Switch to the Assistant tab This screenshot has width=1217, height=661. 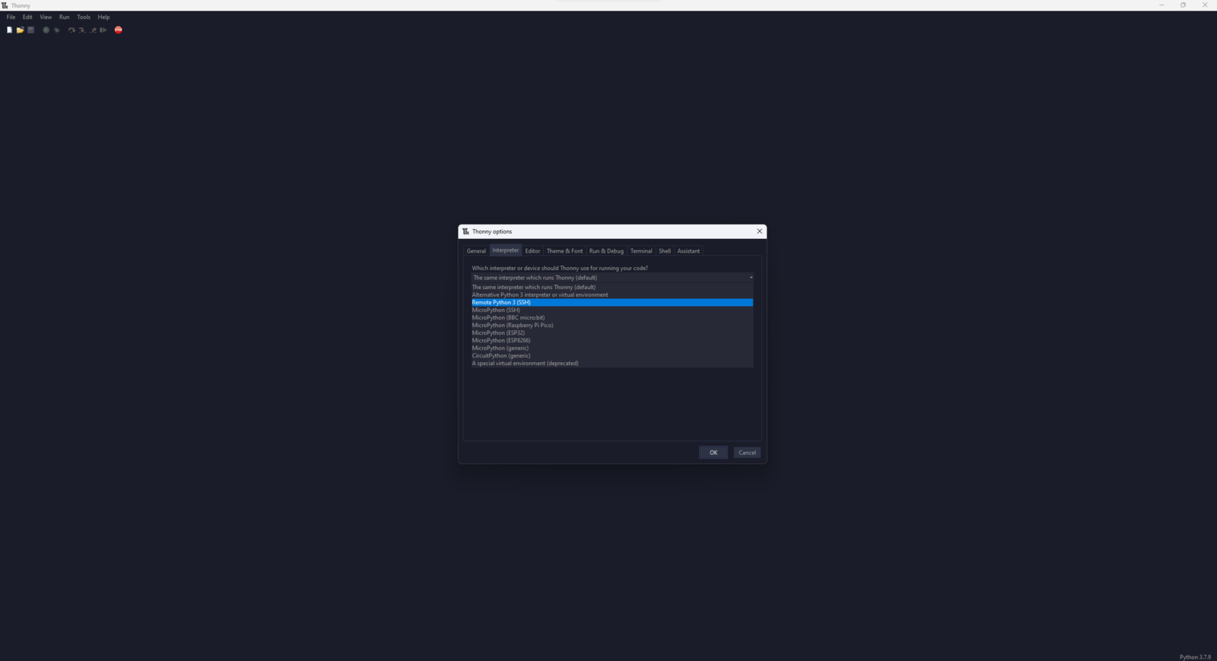pyautogui.click(x=688, y=251)
